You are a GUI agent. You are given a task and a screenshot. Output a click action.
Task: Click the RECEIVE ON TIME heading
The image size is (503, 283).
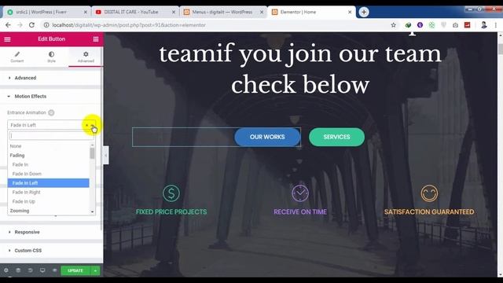tap(300, 211)
